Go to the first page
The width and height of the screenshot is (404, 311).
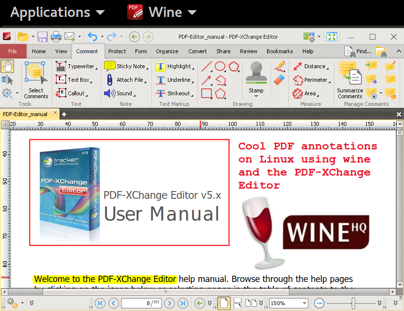pos(100,303)
